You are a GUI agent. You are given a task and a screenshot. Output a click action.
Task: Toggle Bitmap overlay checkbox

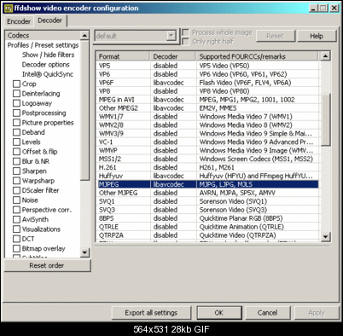click(17, 248)
